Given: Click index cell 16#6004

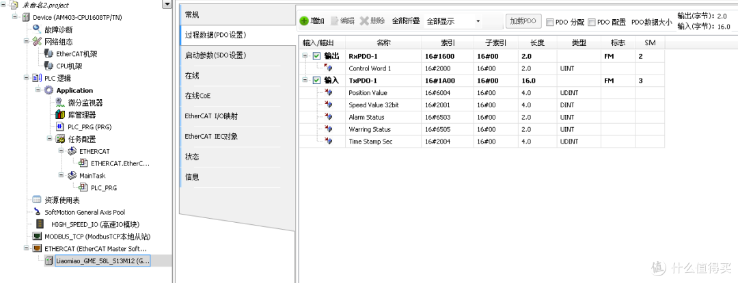Looking at the screenshot, I should [448, 93].
